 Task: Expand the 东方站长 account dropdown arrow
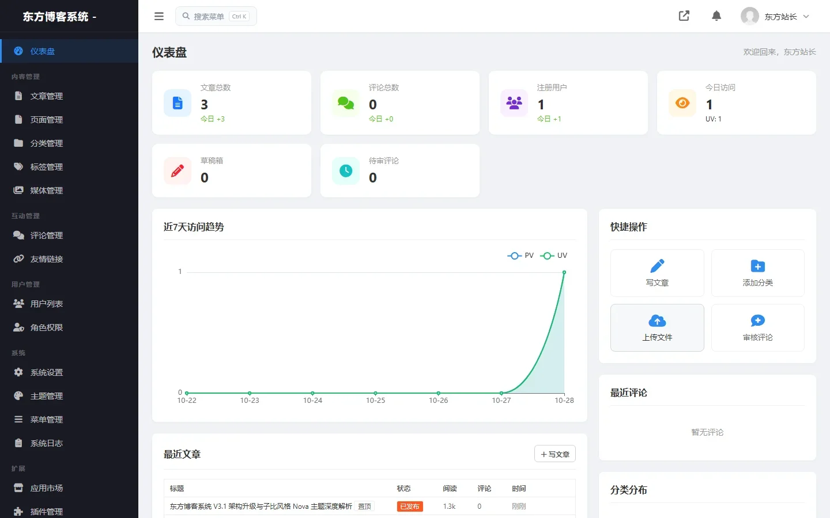click(806, 17)
